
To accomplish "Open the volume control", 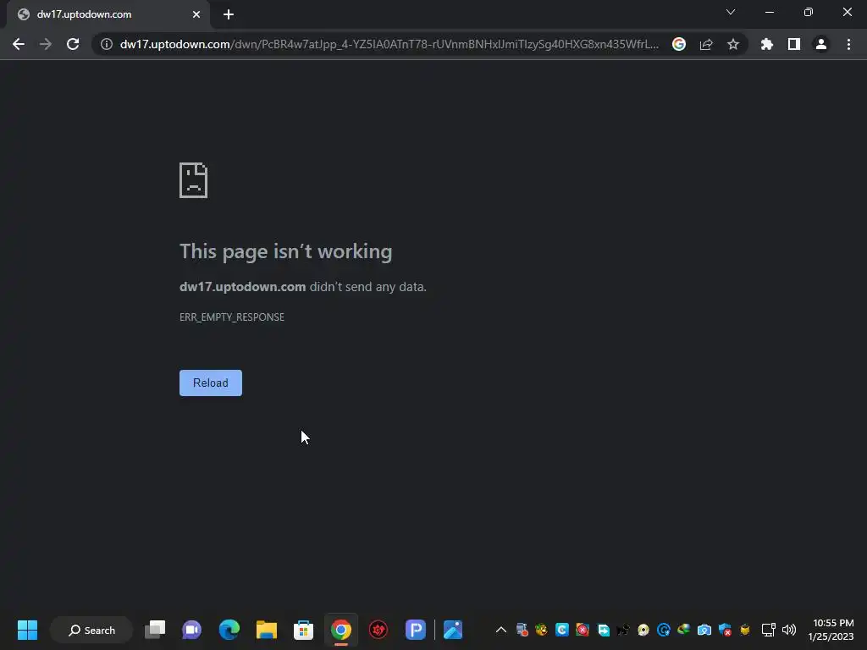I will (x=789, y=630).
